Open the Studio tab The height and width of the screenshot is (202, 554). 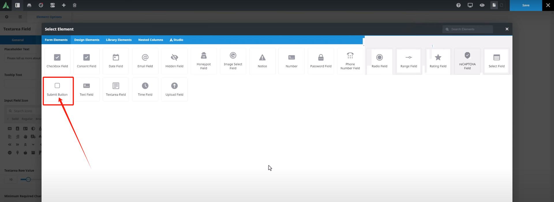tap(176, 40)
